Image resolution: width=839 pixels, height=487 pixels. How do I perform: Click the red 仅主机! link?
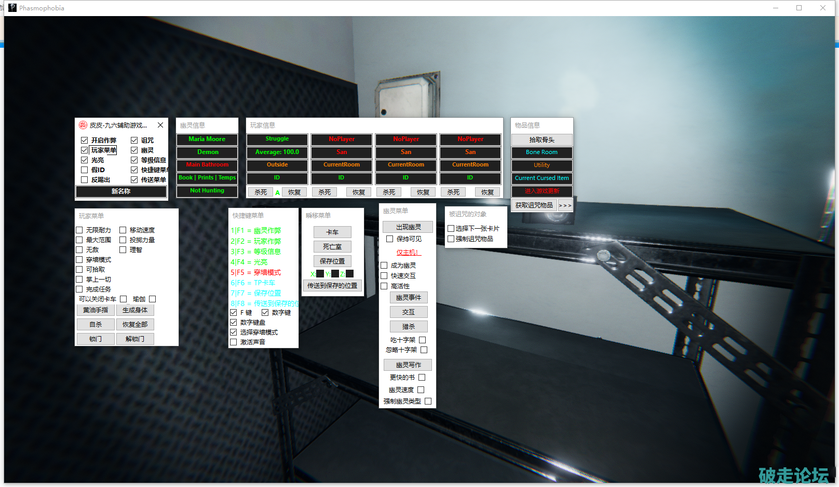coord(408,253)
